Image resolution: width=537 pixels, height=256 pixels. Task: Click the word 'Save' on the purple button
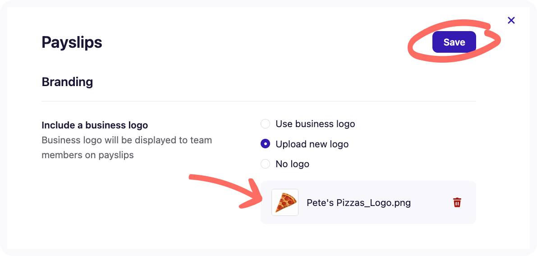pyautogui.click(x=454, y=42)
